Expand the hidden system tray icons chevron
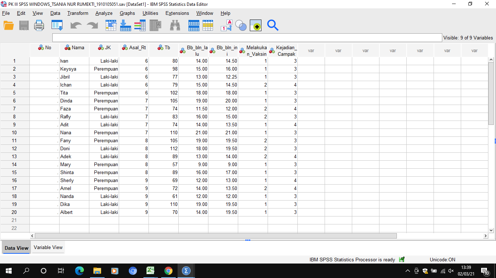This screenshot has height=278, width=496. click(x=408, y=271)
